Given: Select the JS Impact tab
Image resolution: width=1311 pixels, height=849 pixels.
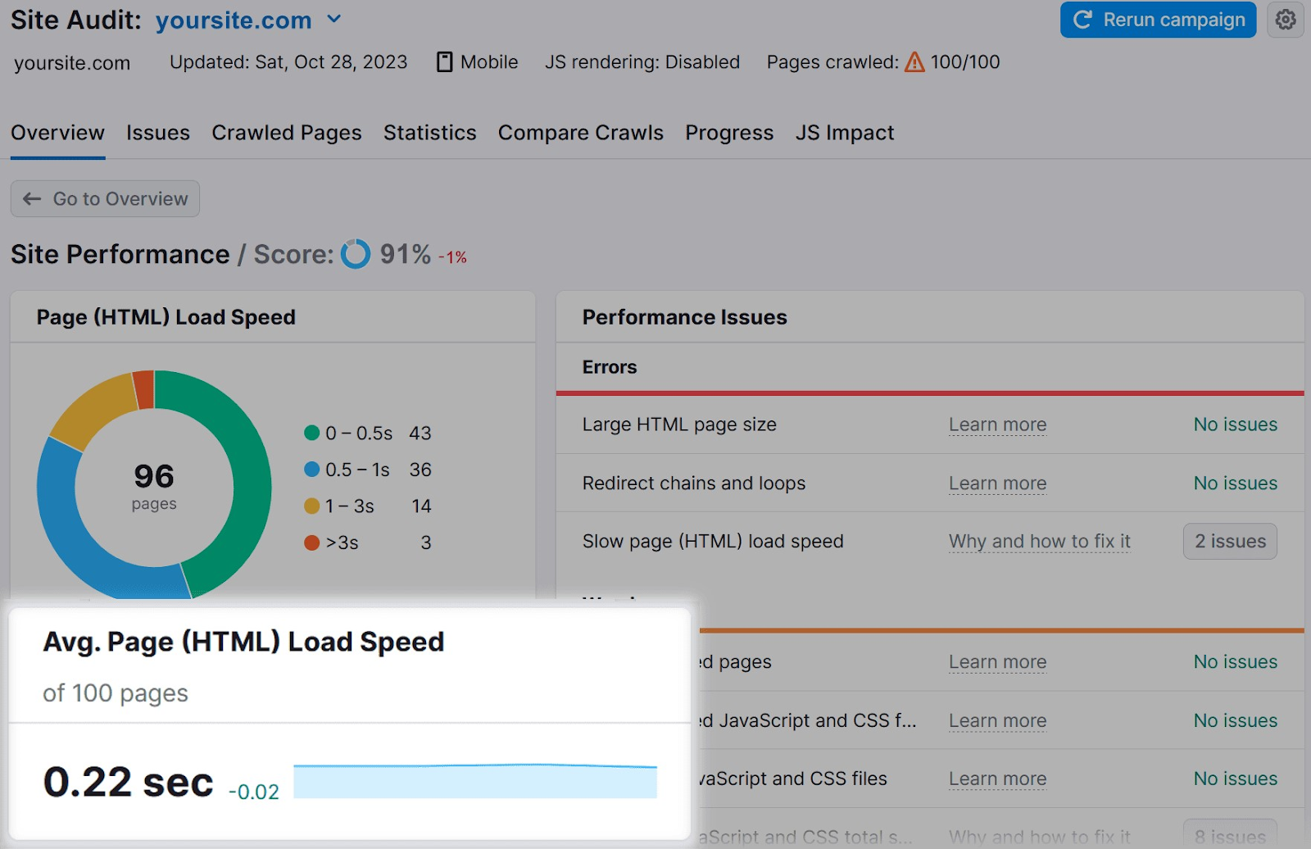Looking at the screenshot, I should pyautogui.click(x=844, y=133).
